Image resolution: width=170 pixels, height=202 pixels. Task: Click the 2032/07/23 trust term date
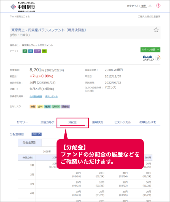point(113,83)
